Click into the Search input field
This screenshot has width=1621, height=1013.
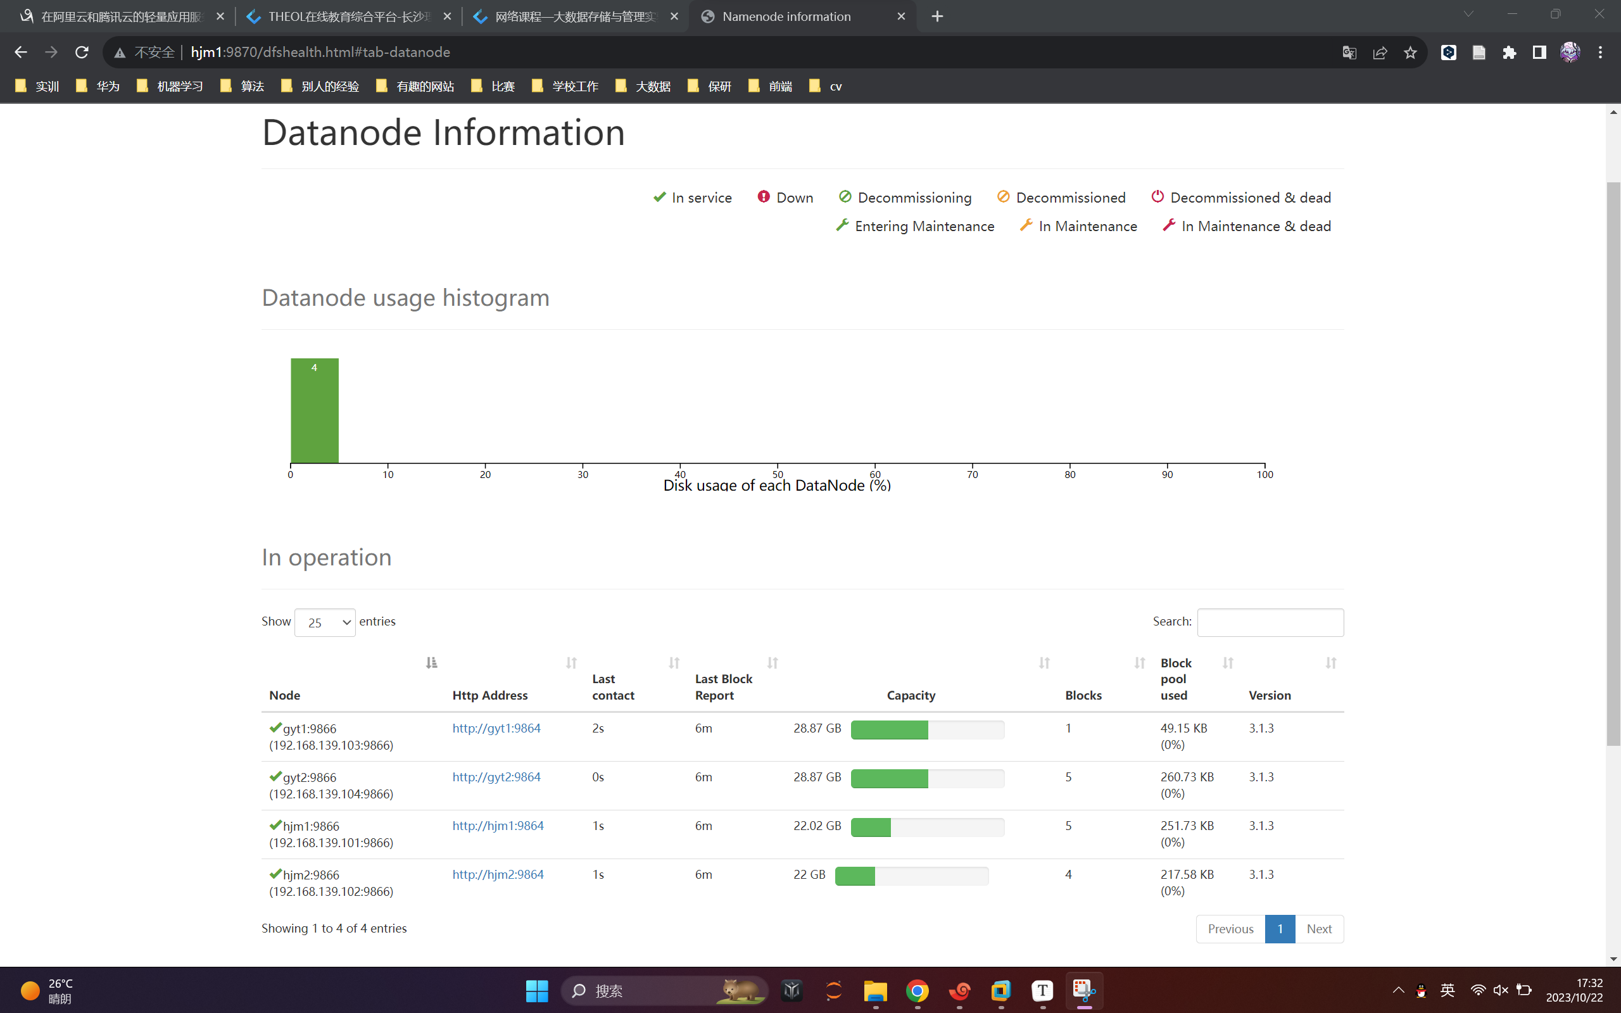(x=1270, y=622)
